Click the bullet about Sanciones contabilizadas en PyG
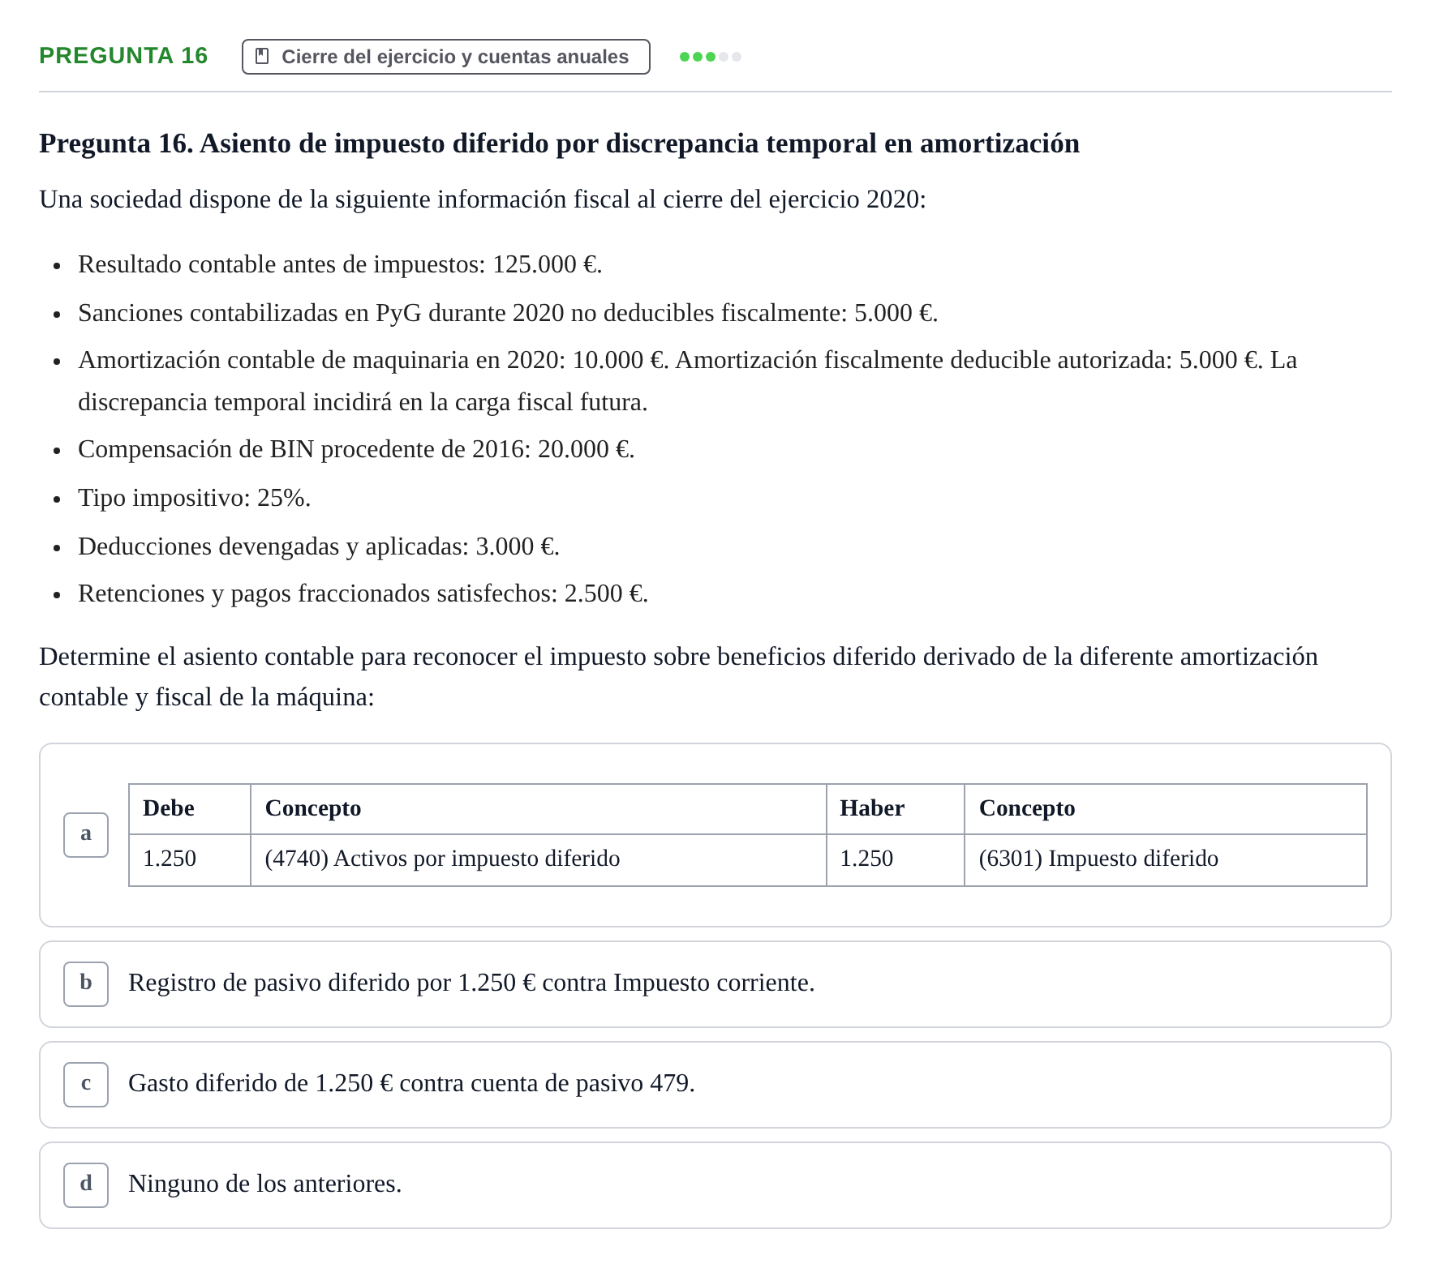Viewport: 1431px width, 1268px height. pos(508,313)
